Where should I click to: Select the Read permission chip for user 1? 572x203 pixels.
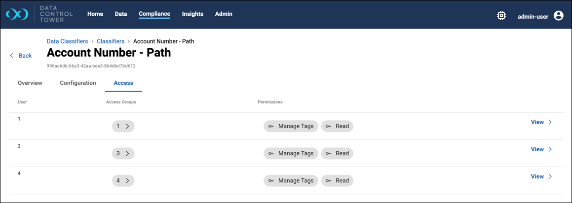point(338,126)
